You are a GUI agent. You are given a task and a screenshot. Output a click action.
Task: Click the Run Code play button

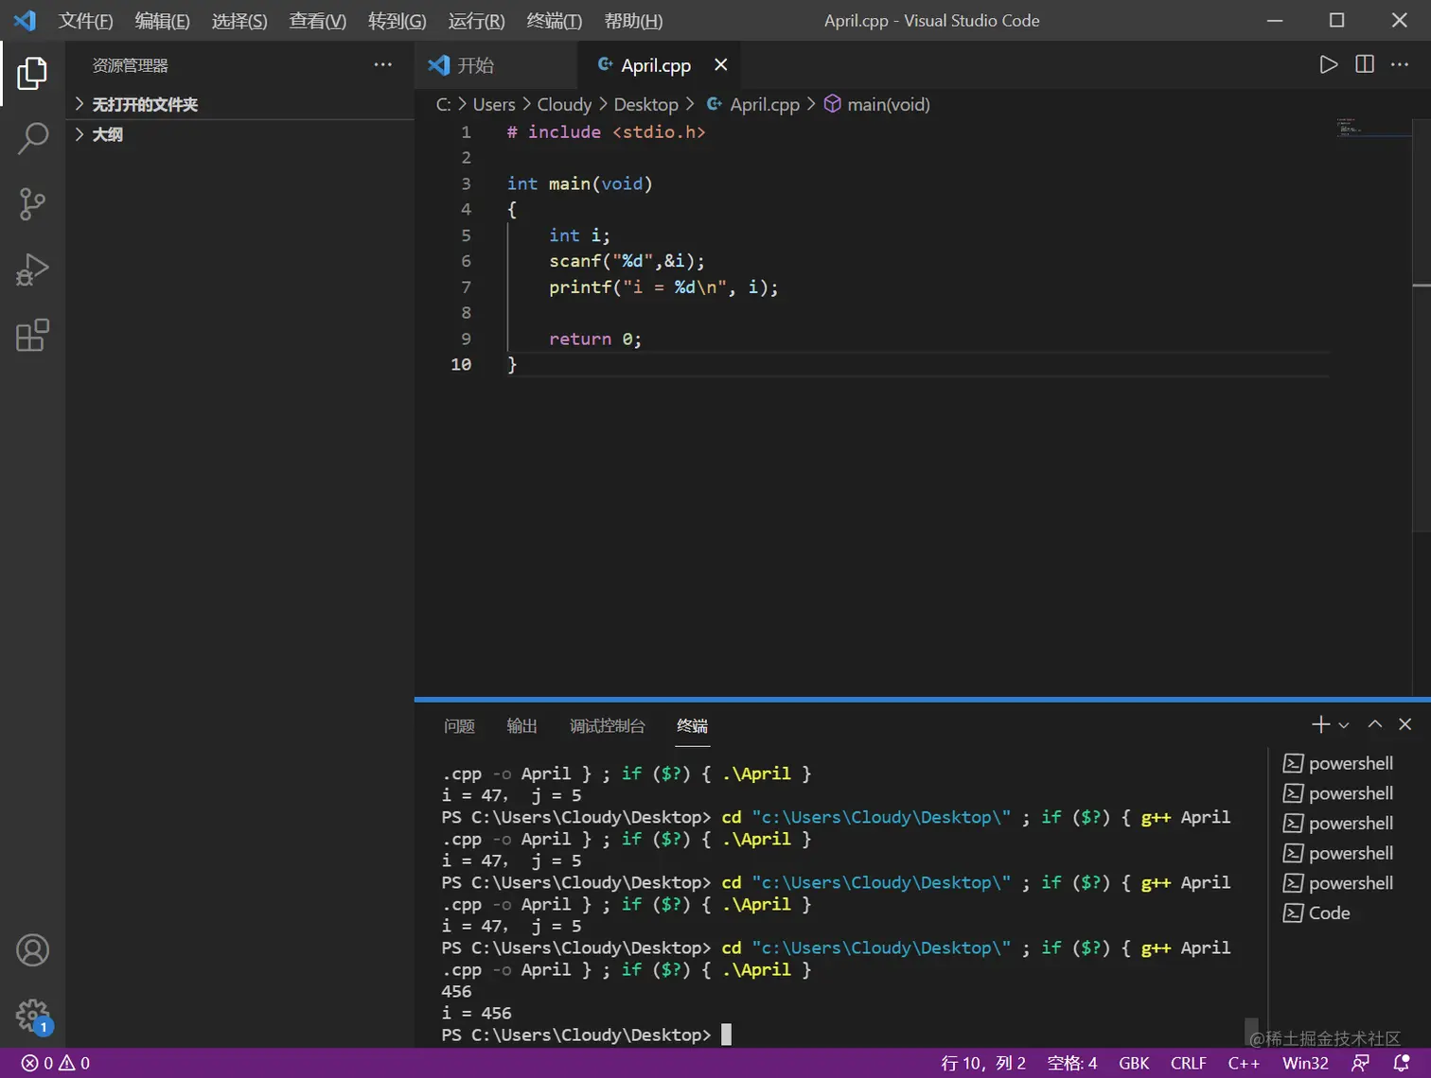pyautogui.click(x=1329, y=64)
